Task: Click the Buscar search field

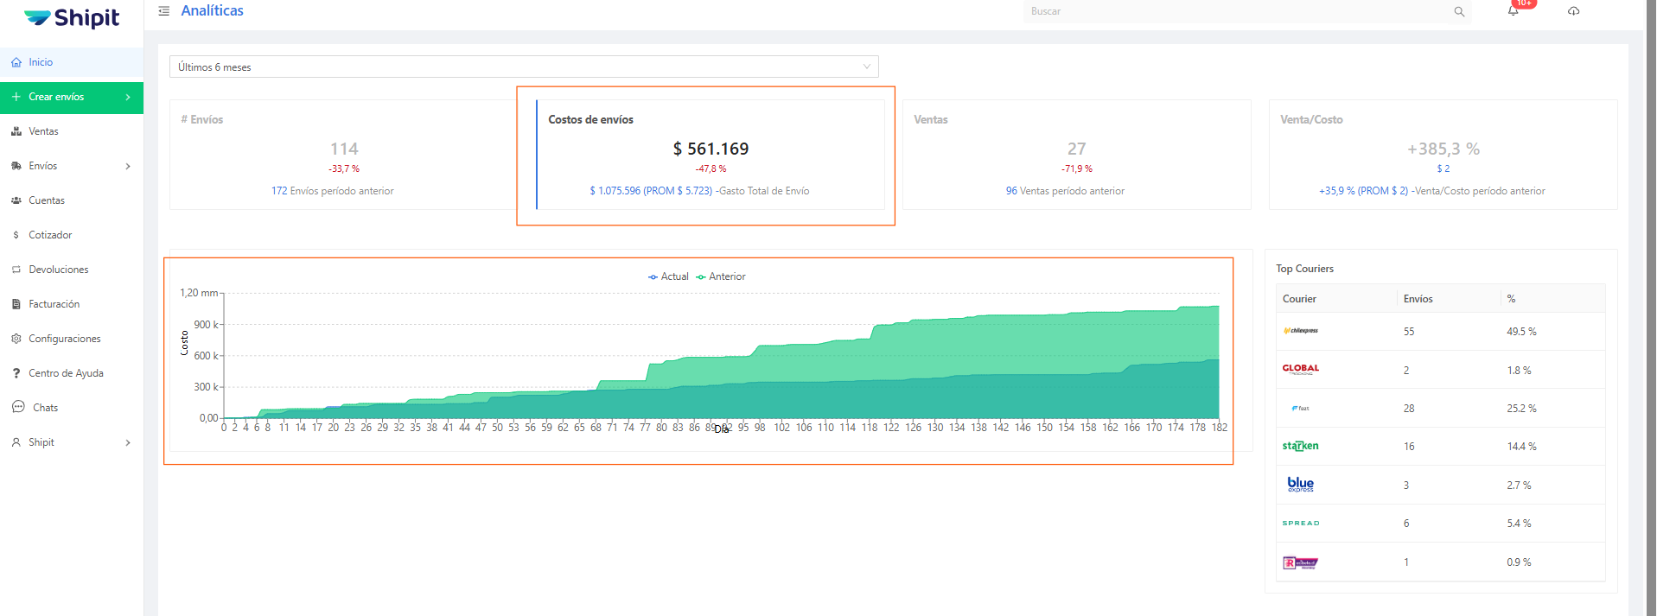Action: (x=1236, y=11)
